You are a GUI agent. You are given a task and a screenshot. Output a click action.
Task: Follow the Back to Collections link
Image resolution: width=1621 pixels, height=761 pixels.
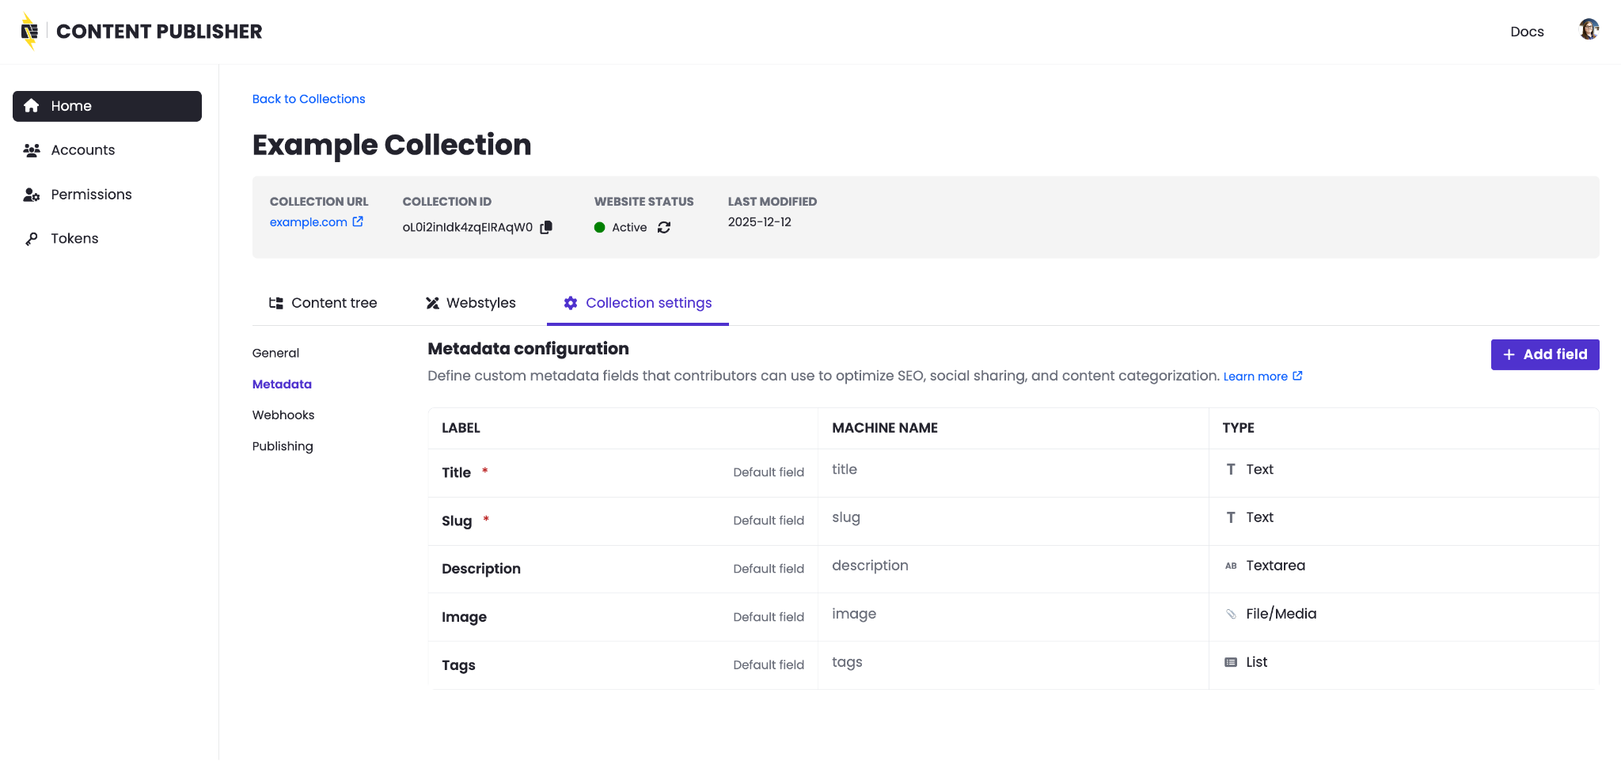point(309,99)
